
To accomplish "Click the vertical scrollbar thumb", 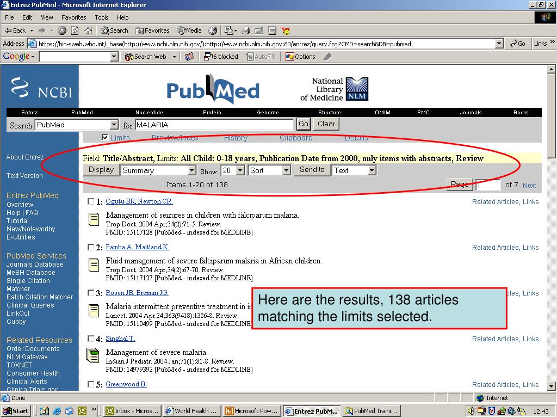I will [x=552, y=115].
